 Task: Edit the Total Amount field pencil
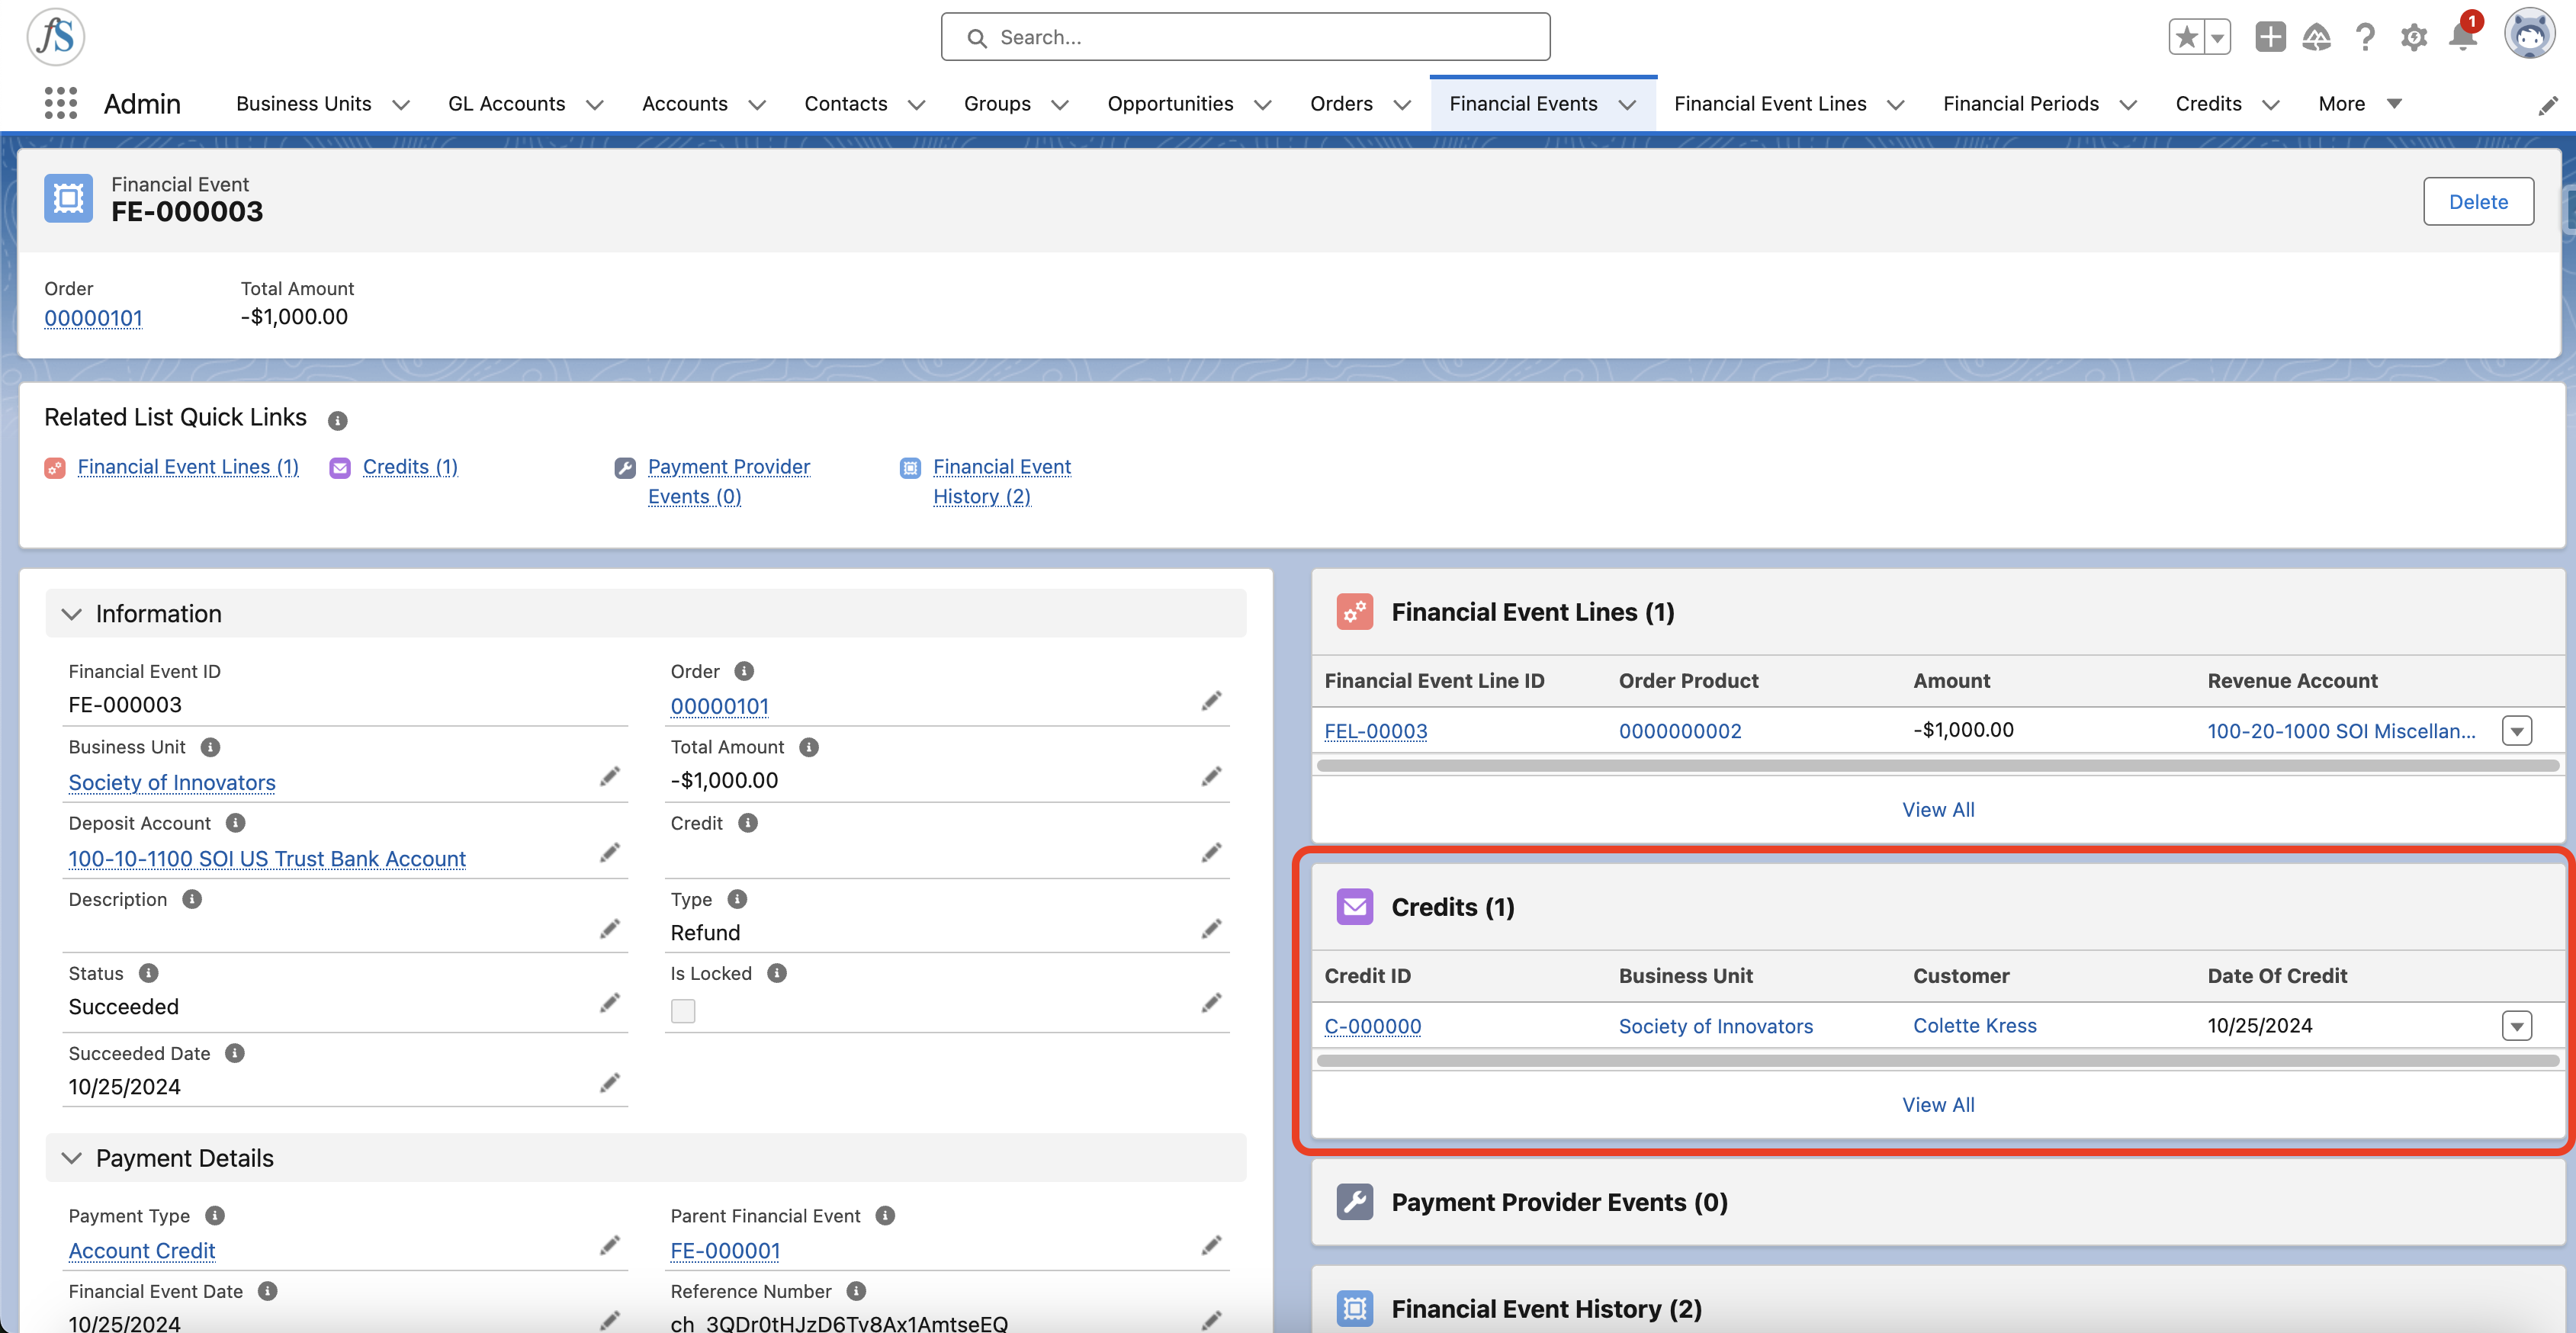click(1212, 777)
